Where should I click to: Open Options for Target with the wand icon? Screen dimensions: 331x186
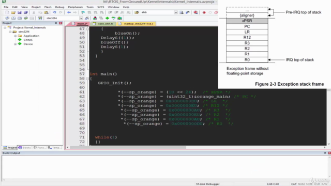(87, 18)
